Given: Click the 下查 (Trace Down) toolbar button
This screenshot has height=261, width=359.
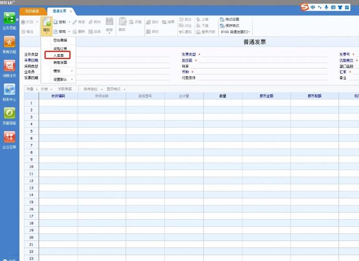Looking at the screenshot, I should click(x=202, y=26).
